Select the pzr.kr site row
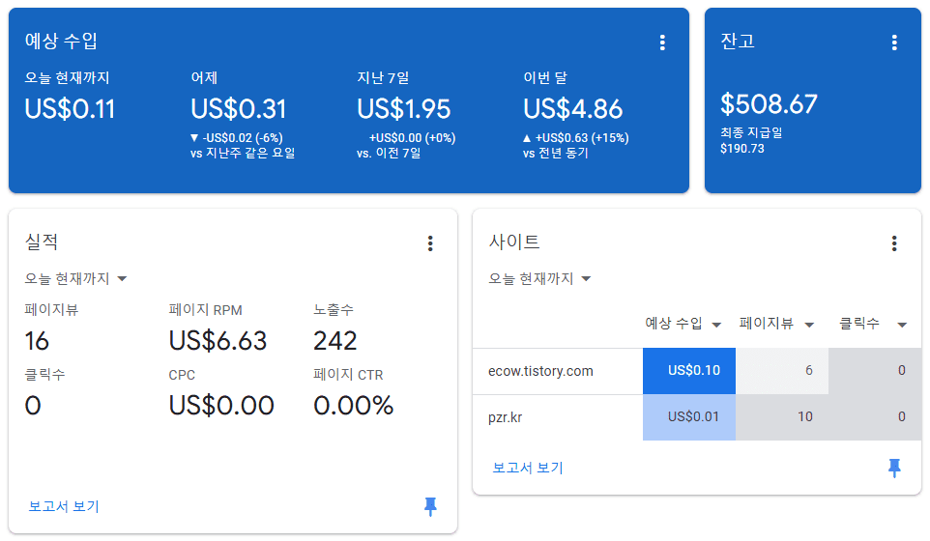Screen dimensions: 930x541 [x=697, y=417]
